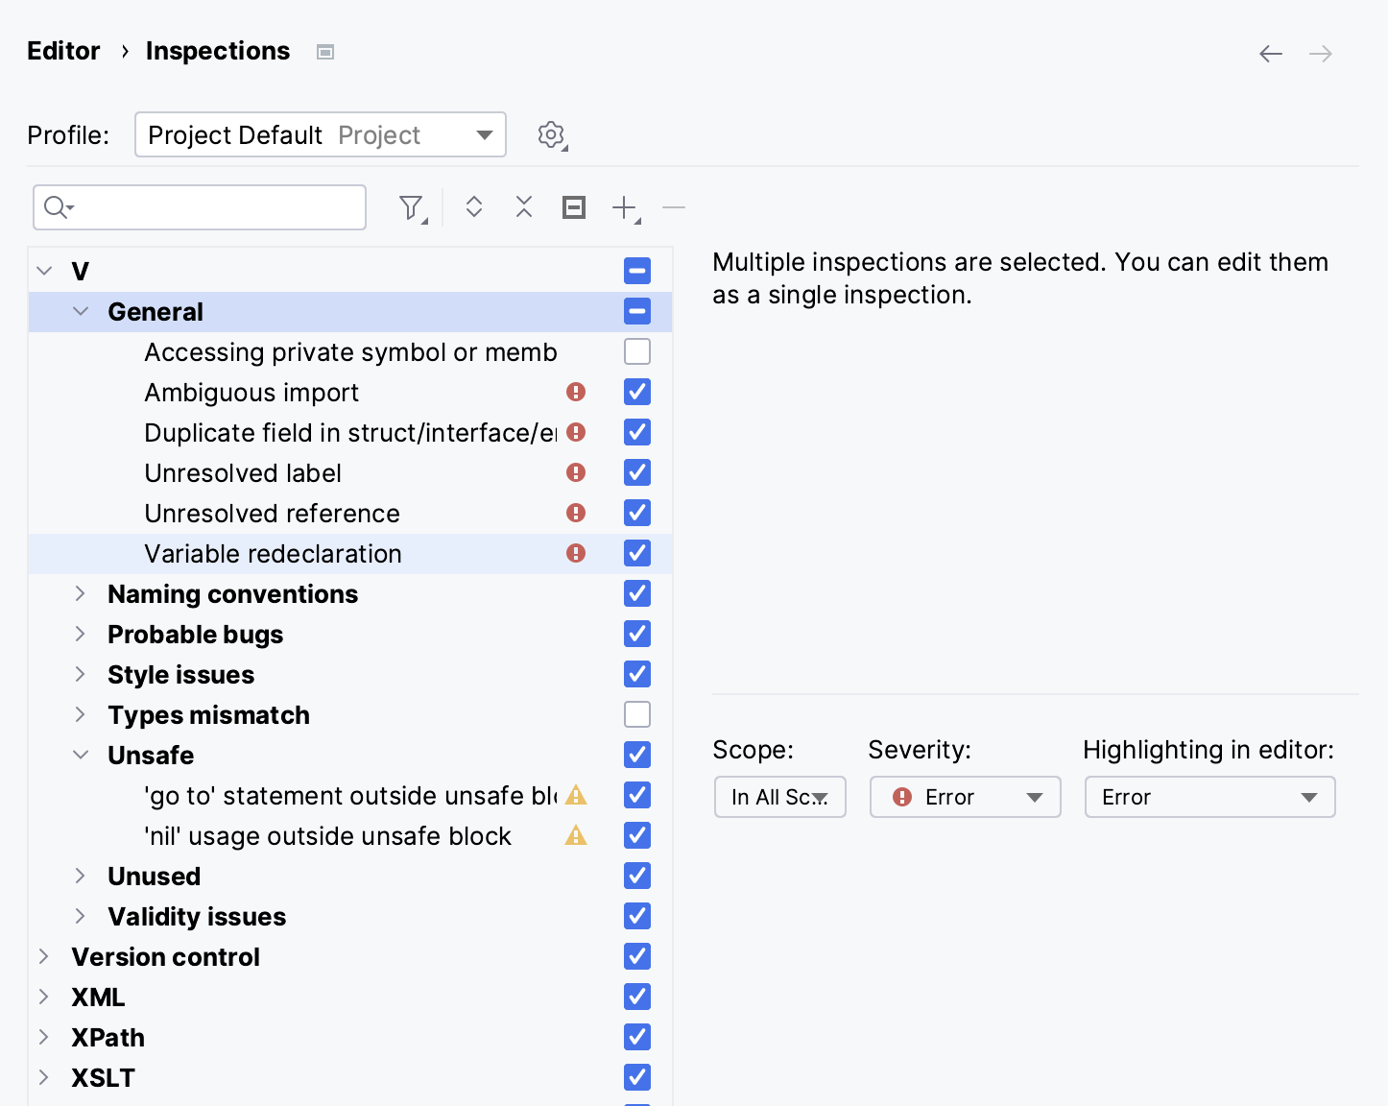Expand all inspection groups with expand-all icon
Image resolution: width=1388 pixels, height=1106 pixels.
[473, 206]
